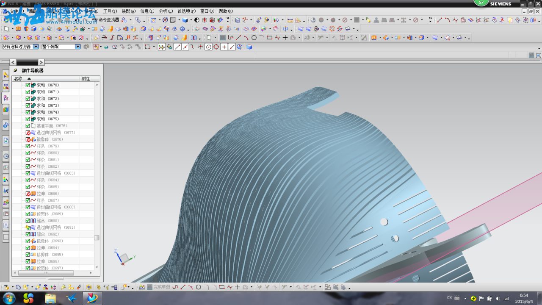Image resolution: width=542 pixels, height=305 pixels.
Task: Toggle checkbox for 基准平面 (3676)
Action: tap(28, 126)
